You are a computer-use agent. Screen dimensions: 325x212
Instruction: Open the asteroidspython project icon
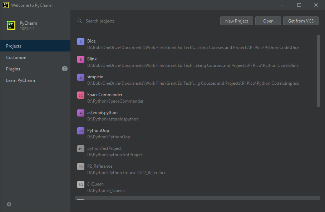tap(80, 113)
